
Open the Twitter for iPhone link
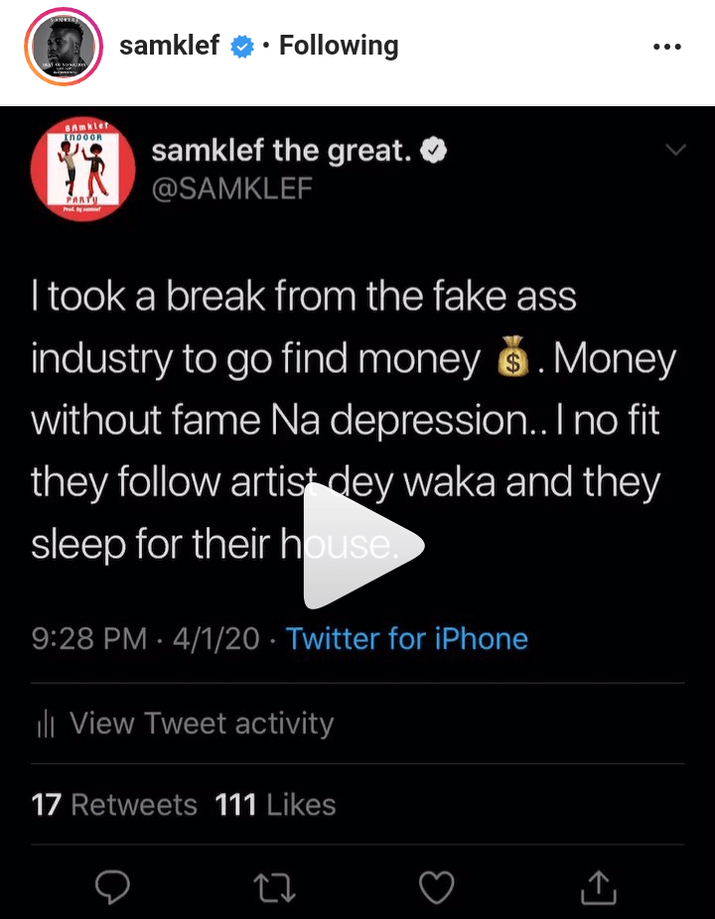point(407,638)
